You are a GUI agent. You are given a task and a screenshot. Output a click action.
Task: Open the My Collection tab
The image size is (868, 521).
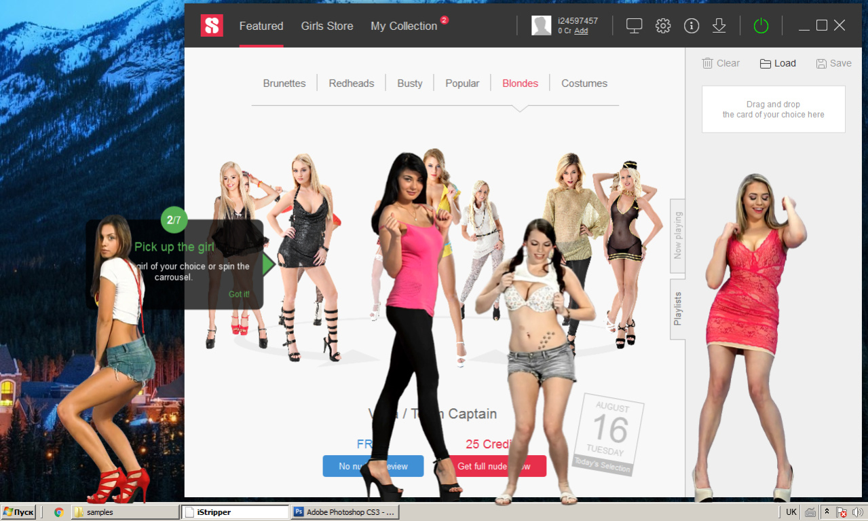coord(404,26)
